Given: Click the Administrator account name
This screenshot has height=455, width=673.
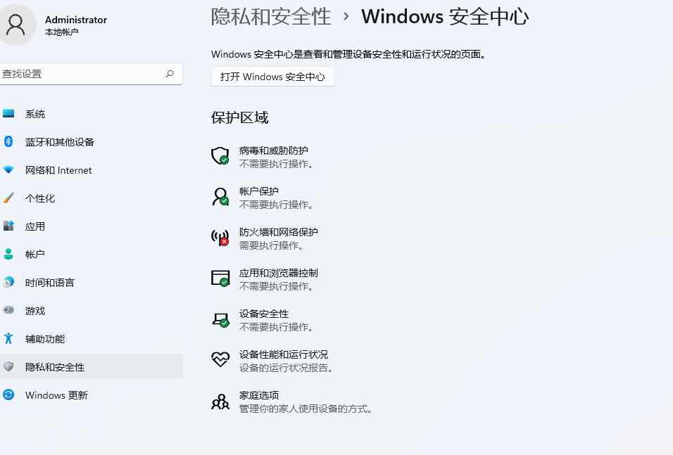Looking at the screenshot, I should 76,20.
